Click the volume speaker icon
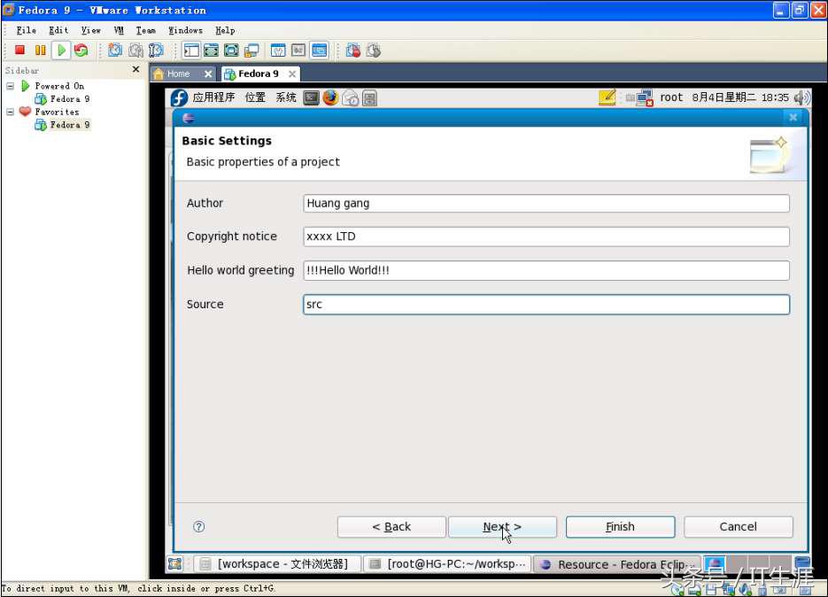The width and height of the screenshot is (828, 597). coord(801,97)
